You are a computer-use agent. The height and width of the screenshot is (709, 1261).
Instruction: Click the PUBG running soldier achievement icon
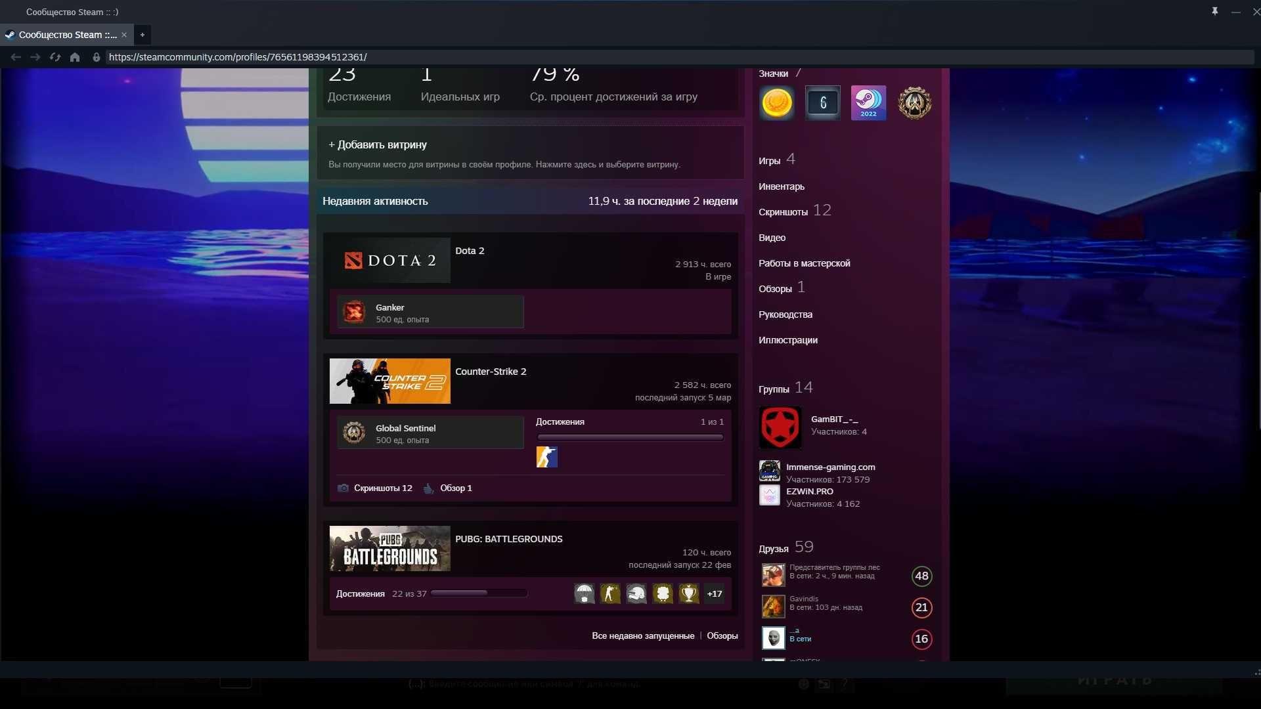pos(610,593)
